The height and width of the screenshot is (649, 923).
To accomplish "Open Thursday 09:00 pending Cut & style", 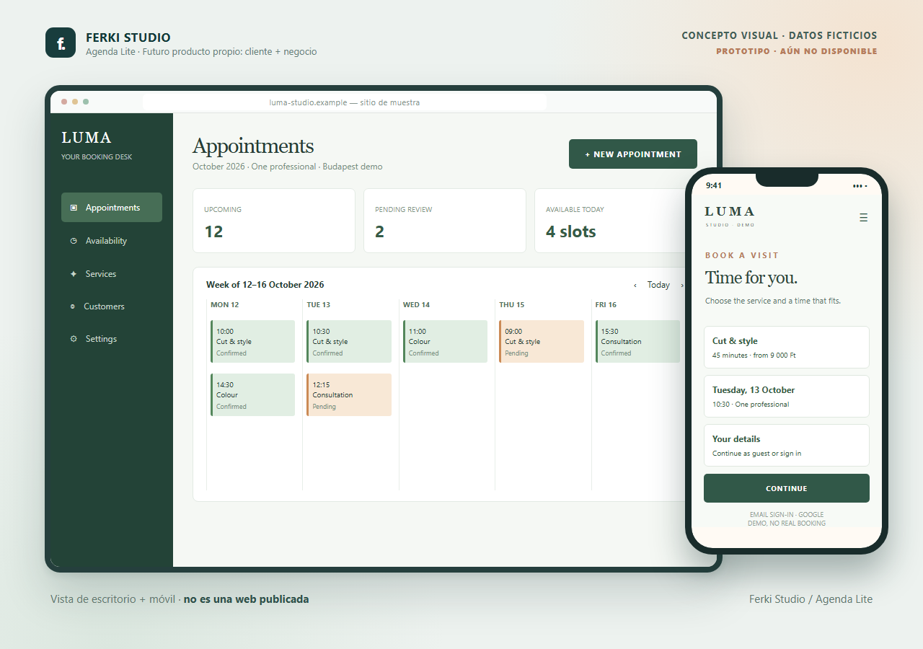I will 542,342.
